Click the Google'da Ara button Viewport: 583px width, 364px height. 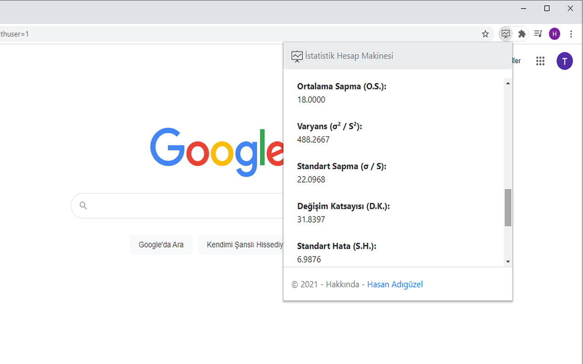pyautogui.click(x=161, y=245)
